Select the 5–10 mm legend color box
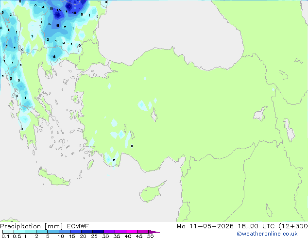308x238 pixels. 53,232
